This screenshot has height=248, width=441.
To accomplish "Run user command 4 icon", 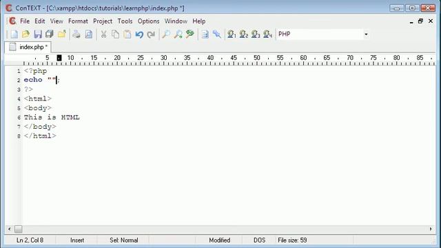I will tap(268, 34).
